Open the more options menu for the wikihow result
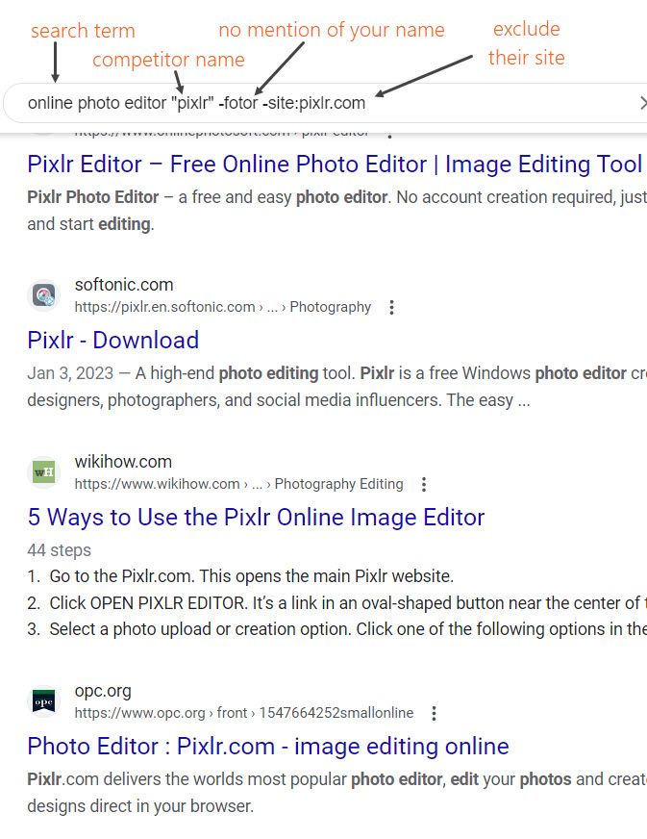 coord(424,484)
